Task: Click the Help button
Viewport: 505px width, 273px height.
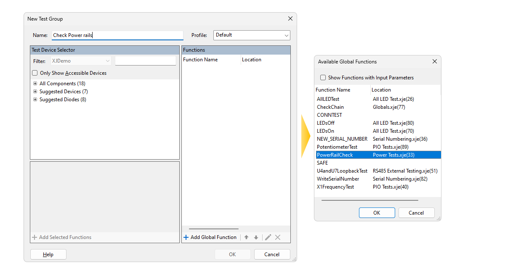Action: [48, 255]
